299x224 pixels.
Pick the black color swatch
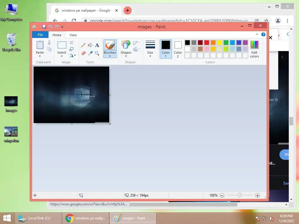coord(187,43)
